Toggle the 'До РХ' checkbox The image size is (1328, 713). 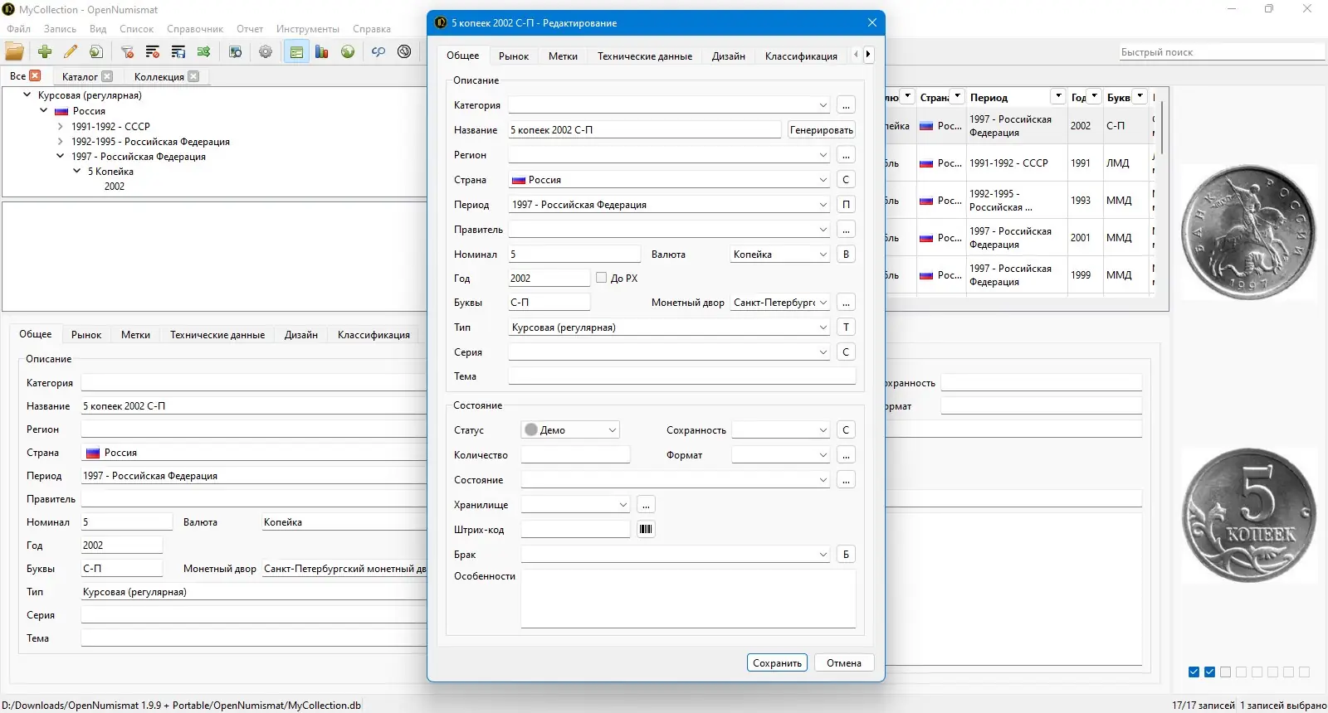(x=601, y=278)
